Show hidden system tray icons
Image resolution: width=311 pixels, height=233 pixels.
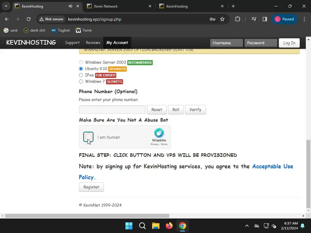coord(247,226)
